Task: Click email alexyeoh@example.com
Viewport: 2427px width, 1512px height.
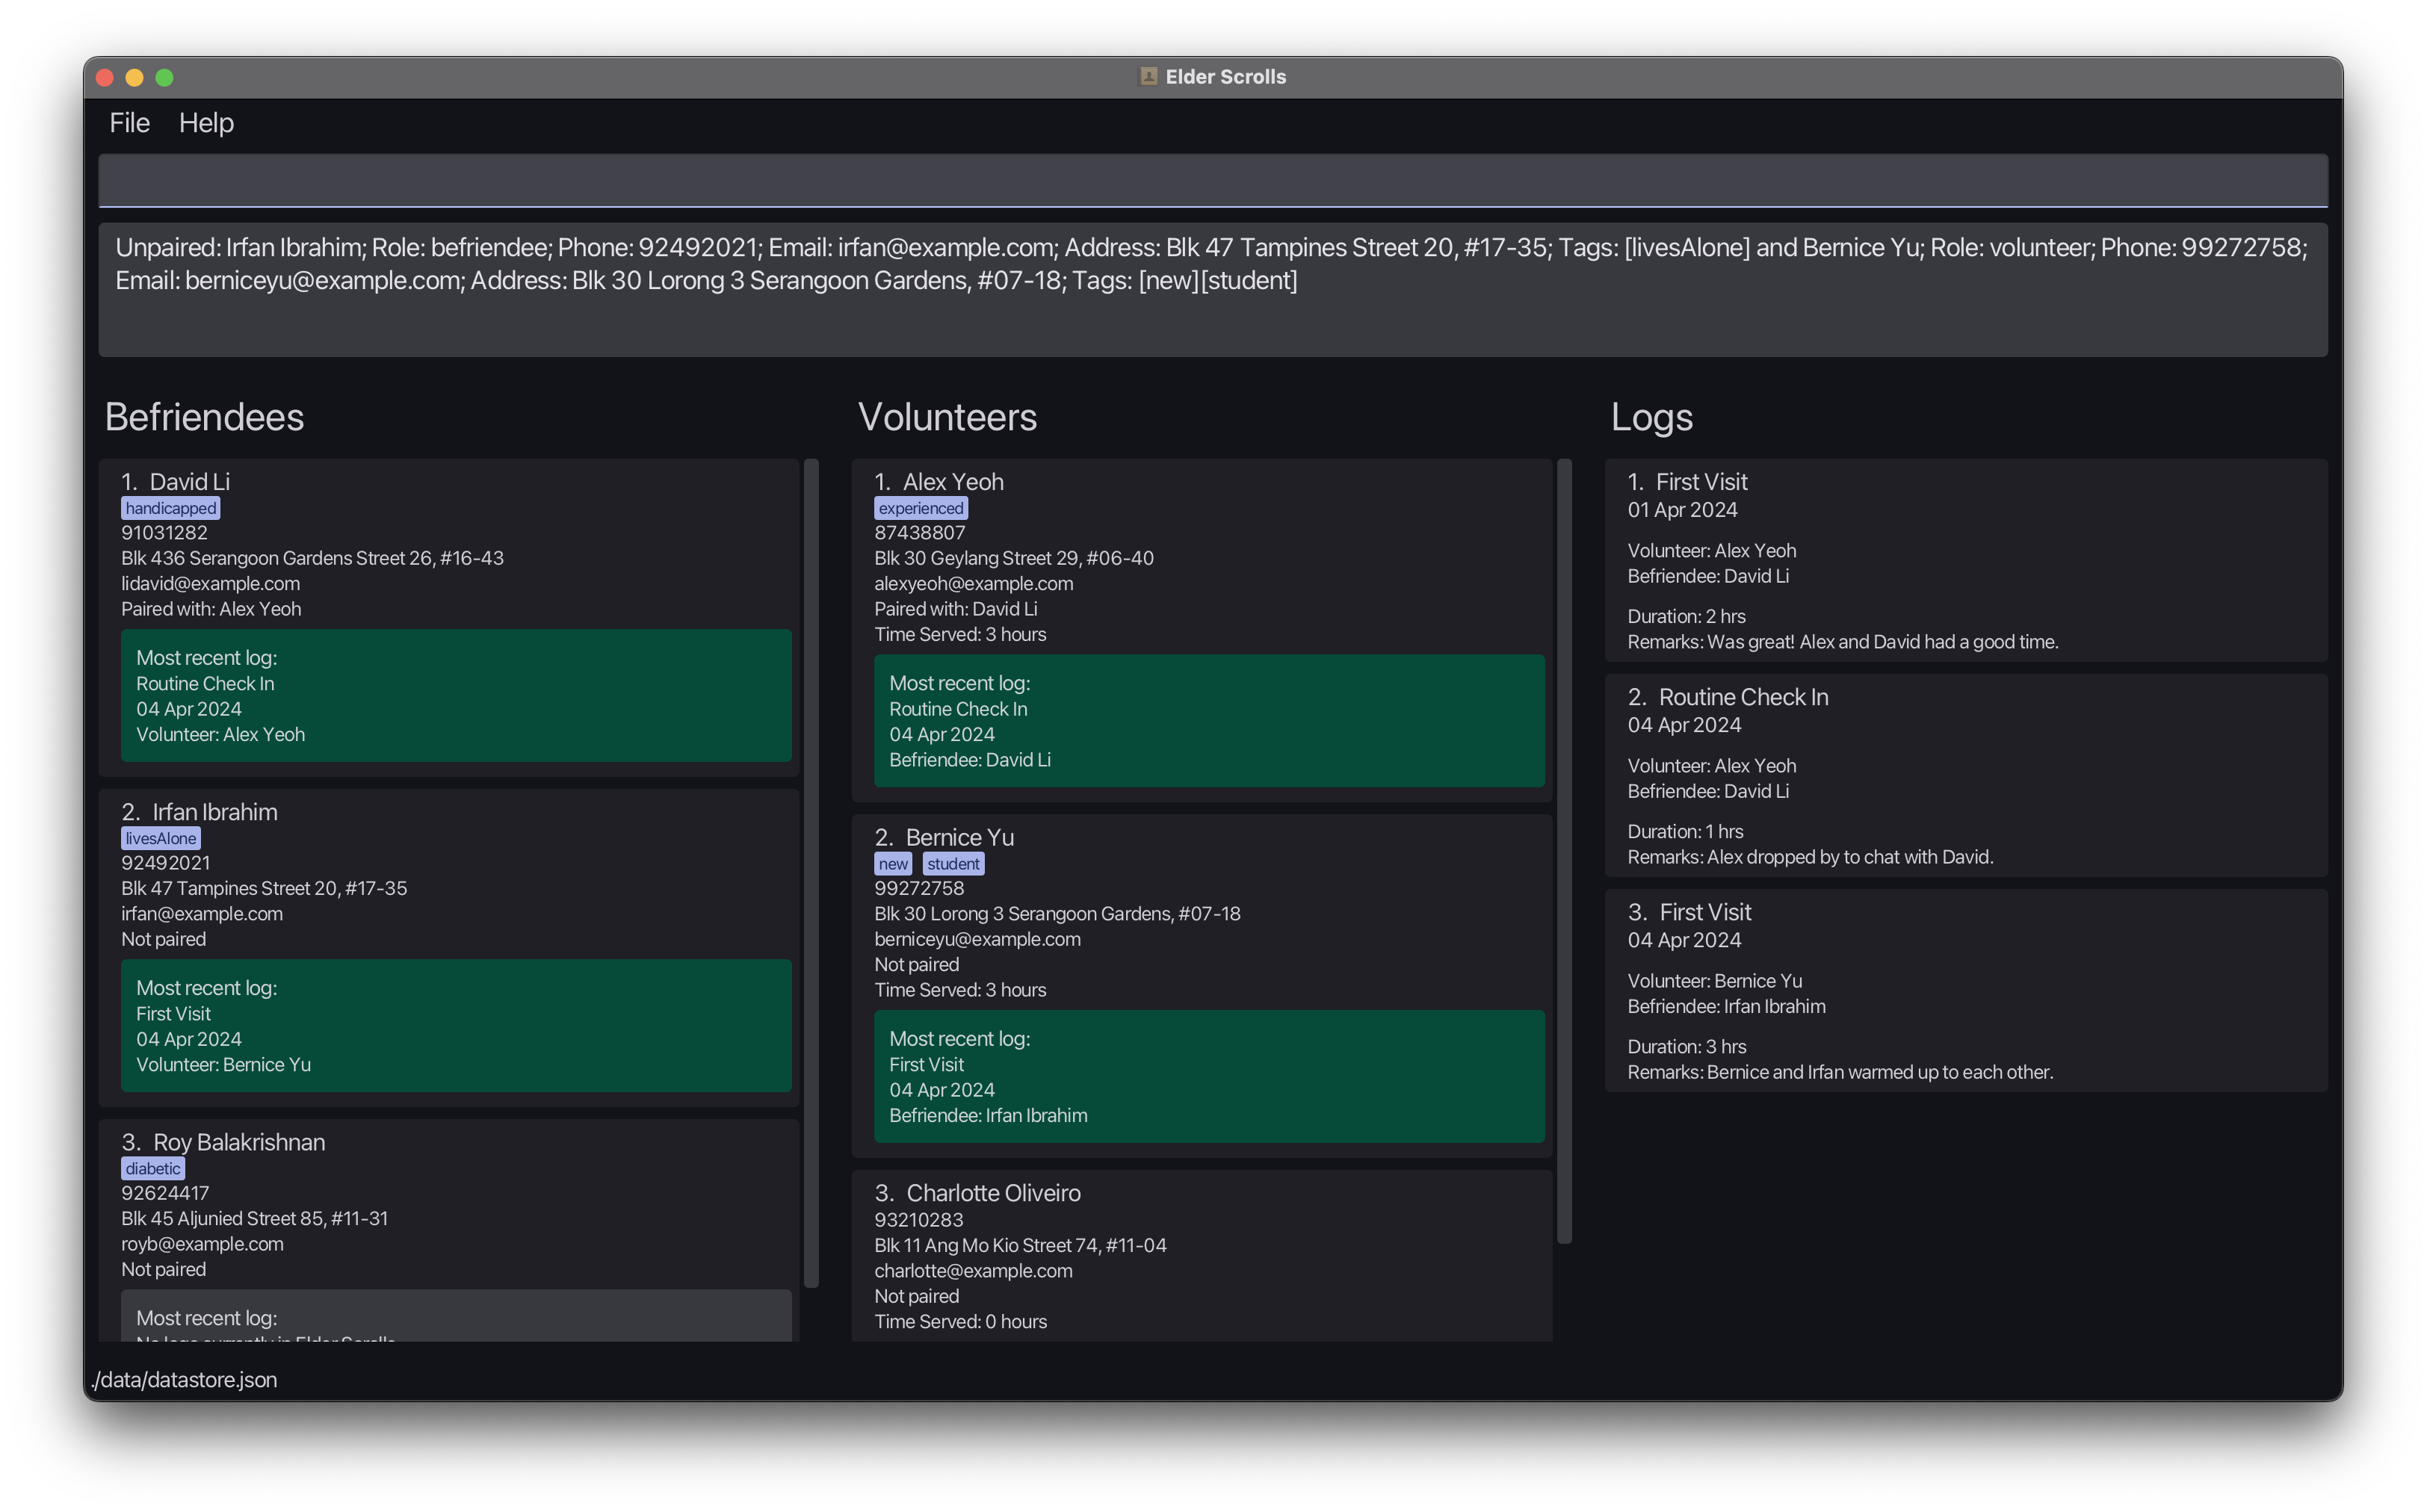Action: pyautogui.click(x=974, y=583)
